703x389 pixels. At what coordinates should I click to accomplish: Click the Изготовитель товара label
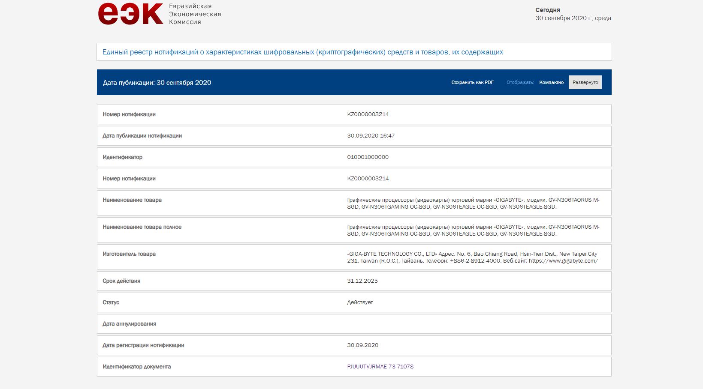pyautogui.click(x=129, y=254)
